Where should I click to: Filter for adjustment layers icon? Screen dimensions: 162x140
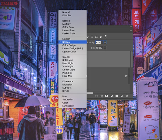tap(87, 37)
